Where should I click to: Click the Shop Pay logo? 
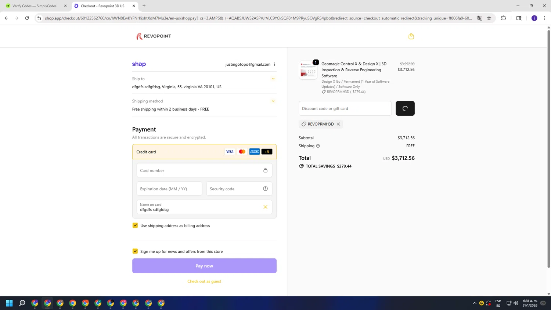click(x=139, y=64)
